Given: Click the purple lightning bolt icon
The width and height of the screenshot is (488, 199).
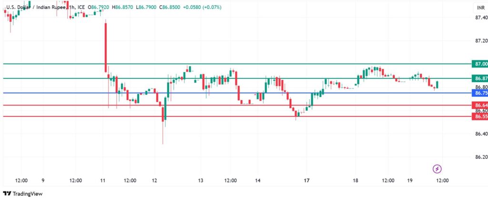Looking at the screenshot, I should (x=437, y=169).
